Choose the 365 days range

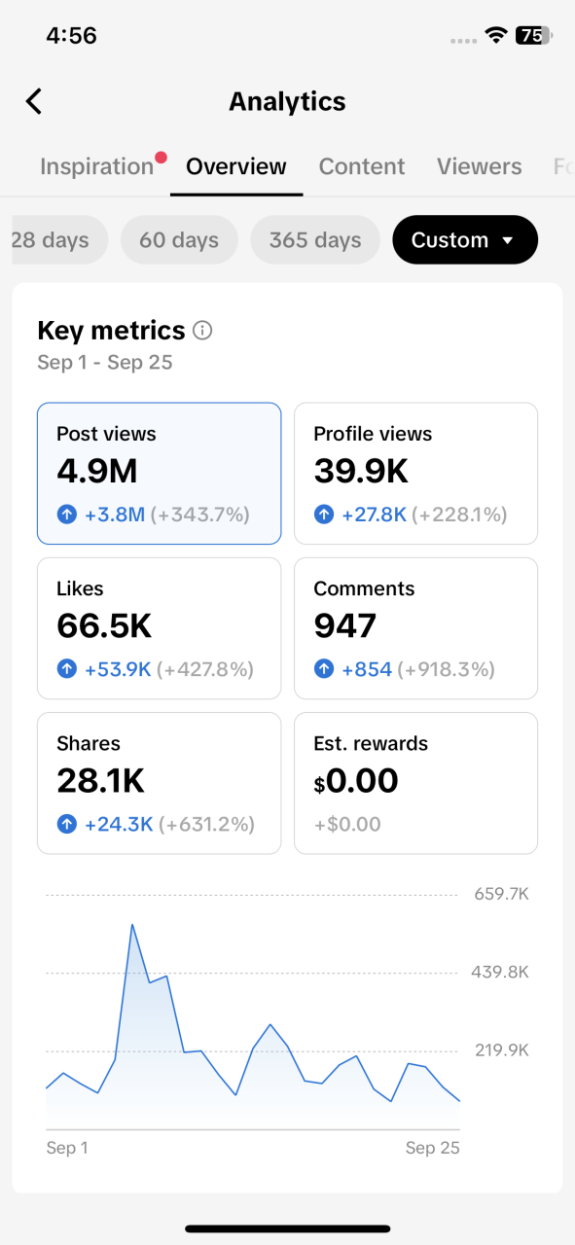315,239
